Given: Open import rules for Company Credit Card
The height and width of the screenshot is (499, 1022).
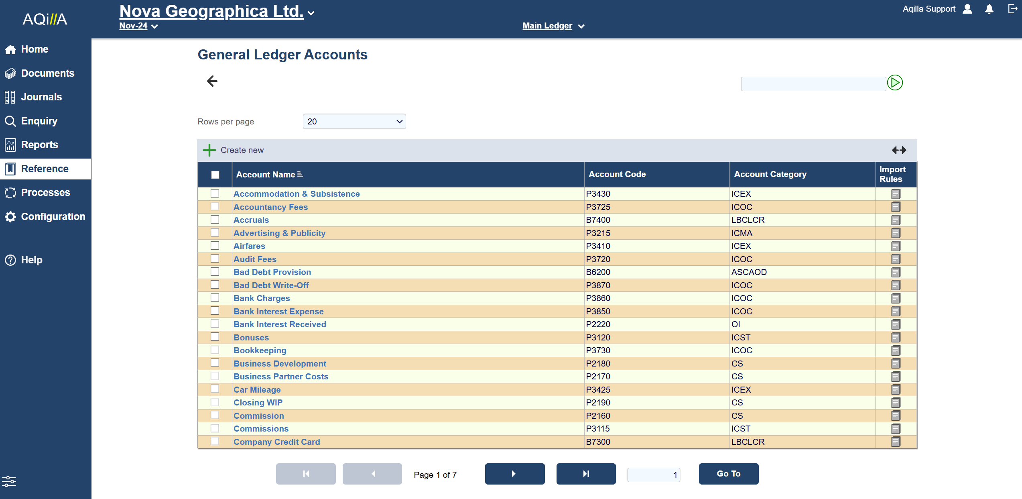Looking at the screenshot, I should point(895,442).
